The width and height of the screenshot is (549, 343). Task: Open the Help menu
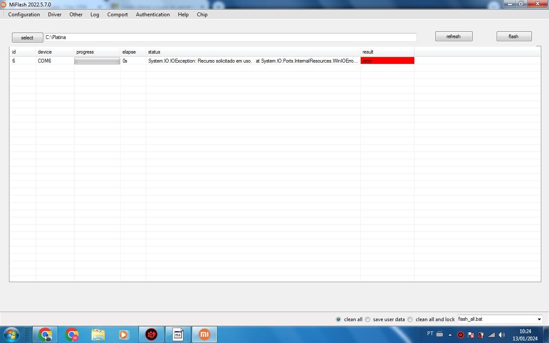pos(183,14)
